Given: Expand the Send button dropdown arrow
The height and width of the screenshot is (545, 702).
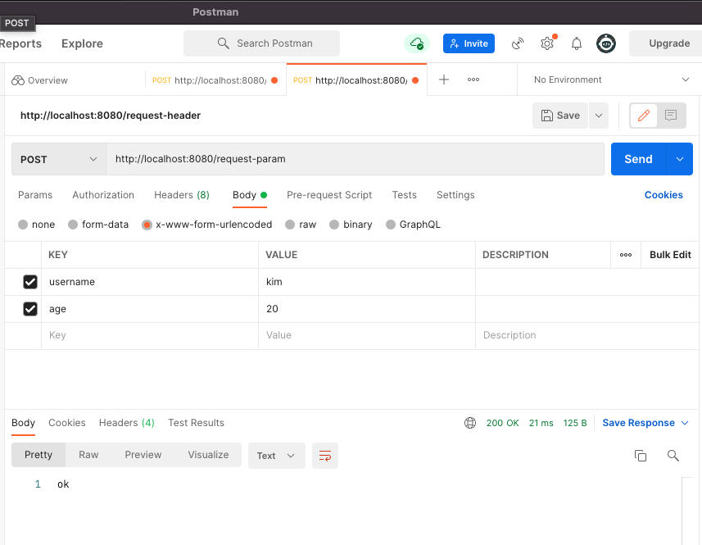Looking at the screenshot, I should click(680, 159).
